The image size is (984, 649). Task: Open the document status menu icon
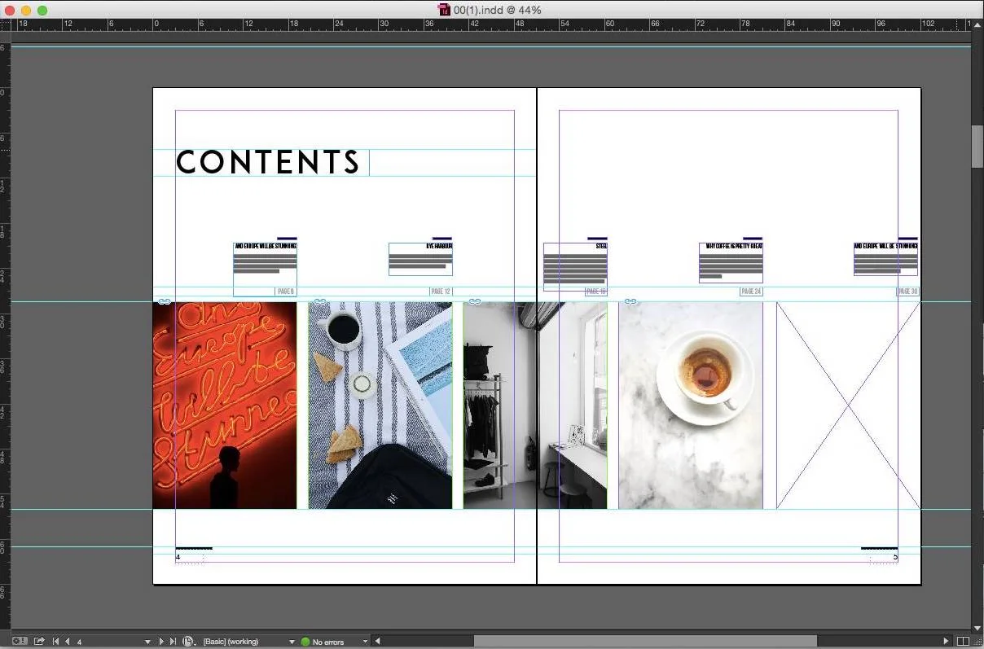point(20,642)
